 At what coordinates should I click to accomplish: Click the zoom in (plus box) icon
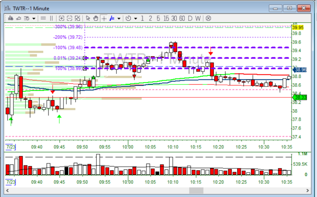click(61, 18)
